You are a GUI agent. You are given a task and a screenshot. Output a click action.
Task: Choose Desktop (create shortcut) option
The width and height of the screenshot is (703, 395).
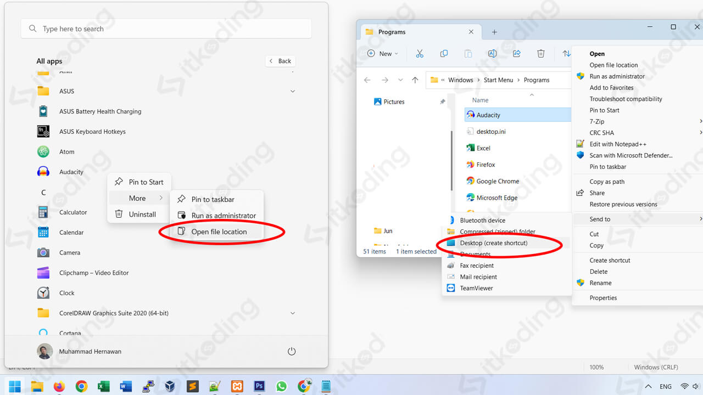(493, 243)
